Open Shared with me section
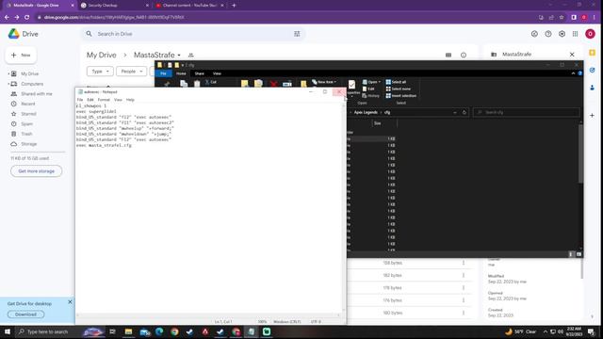The width and height of the screenshot is (603, 339). tap(37, 94)
